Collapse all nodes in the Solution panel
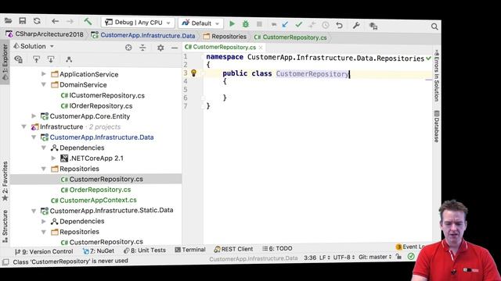Image resolution: width=501 pixels, height=281 pixels. coord(142,48)
